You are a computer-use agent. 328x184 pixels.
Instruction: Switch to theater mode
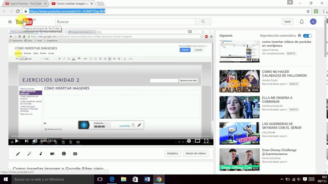tap(198, 141)
